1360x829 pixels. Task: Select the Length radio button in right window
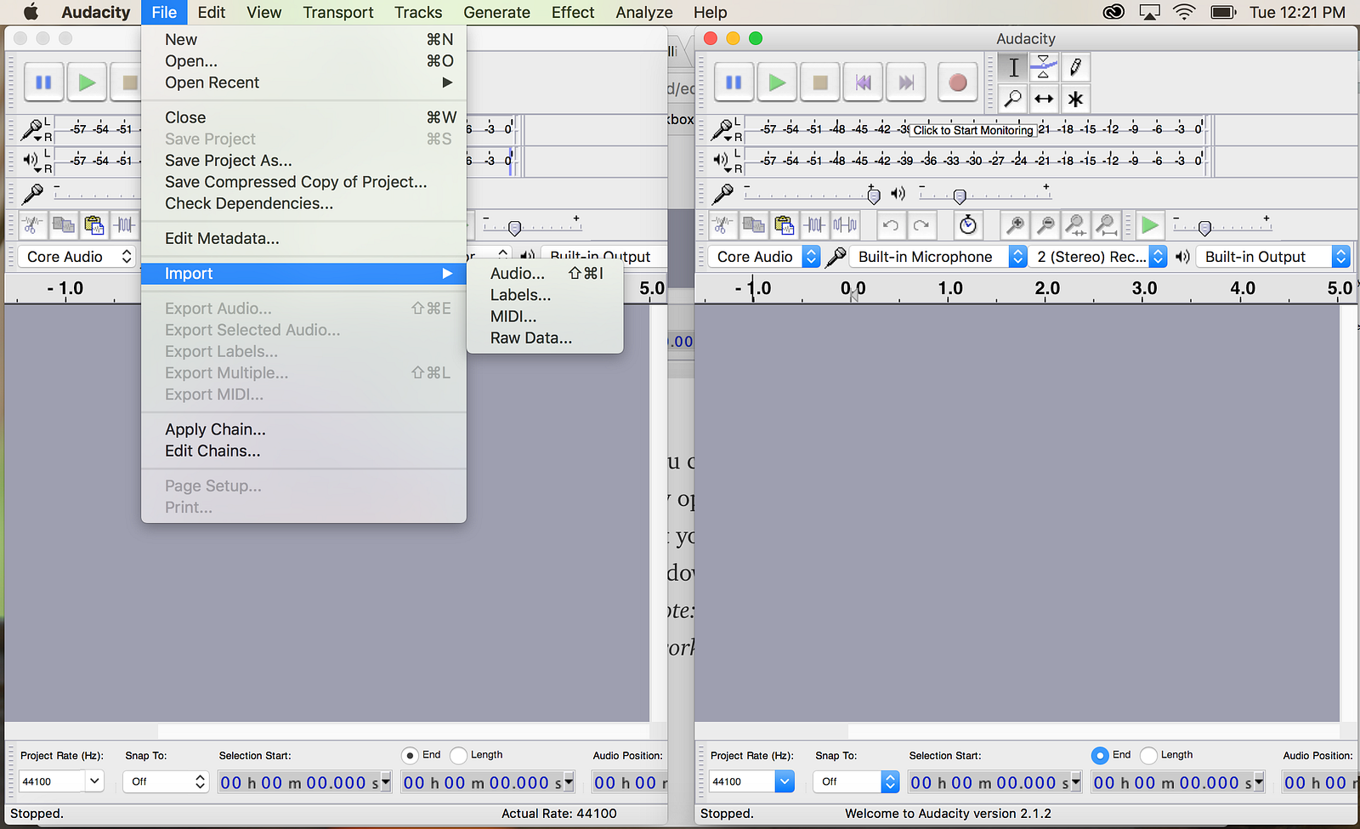pos(1148,755)
